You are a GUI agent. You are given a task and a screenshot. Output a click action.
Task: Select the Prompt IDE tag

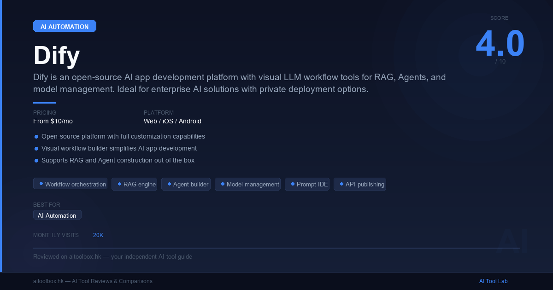tap(307, 184)
